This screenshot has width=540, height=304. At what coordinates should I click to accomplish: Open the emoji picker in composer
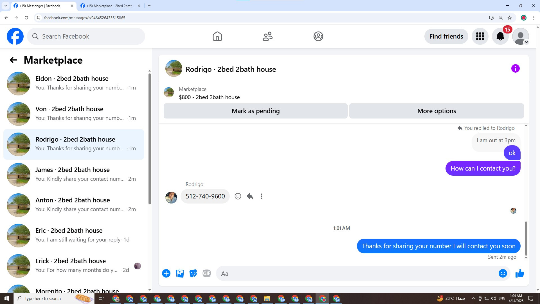(x=503, y=273)
